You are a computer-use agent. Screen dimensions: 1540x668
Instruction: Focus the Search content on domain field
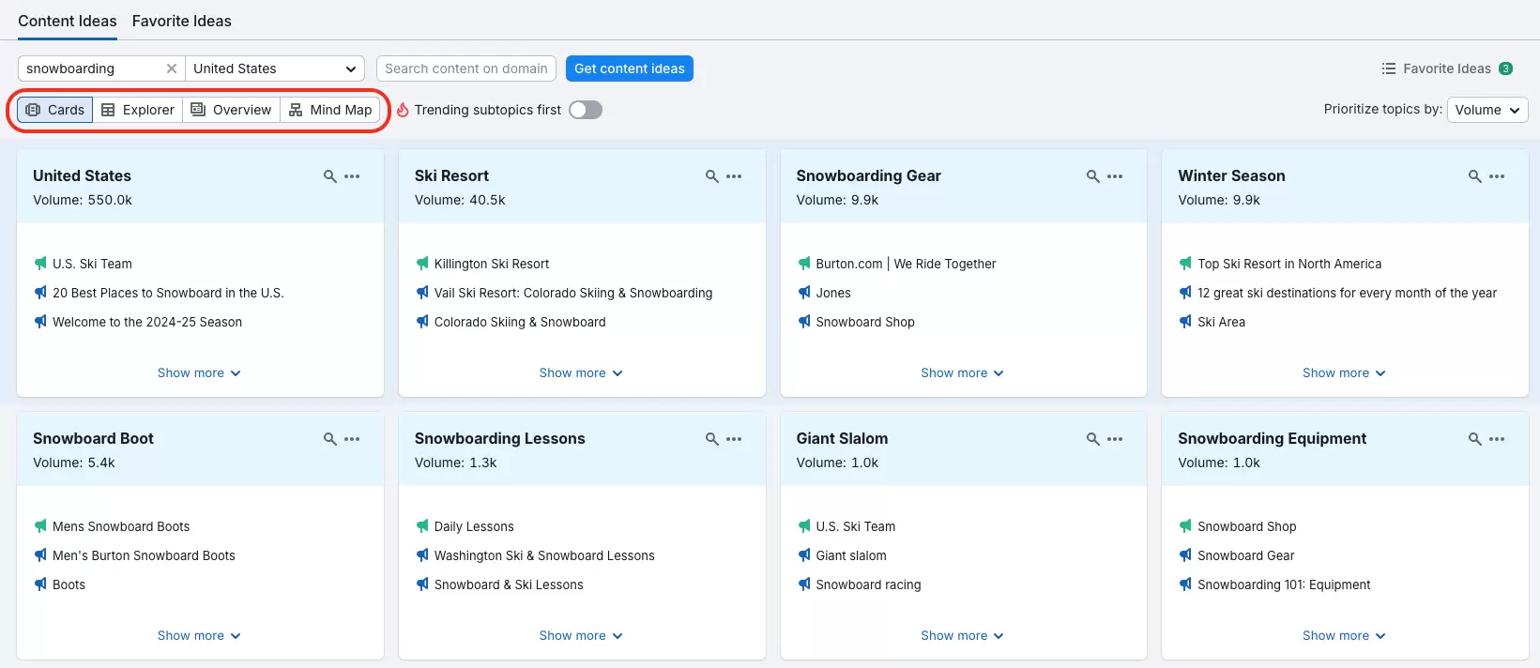[465, 68]
